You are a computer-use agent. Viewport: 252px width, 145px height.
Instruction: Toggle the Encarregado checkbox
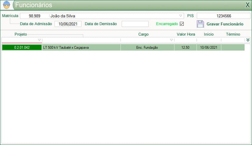[182, 24]
